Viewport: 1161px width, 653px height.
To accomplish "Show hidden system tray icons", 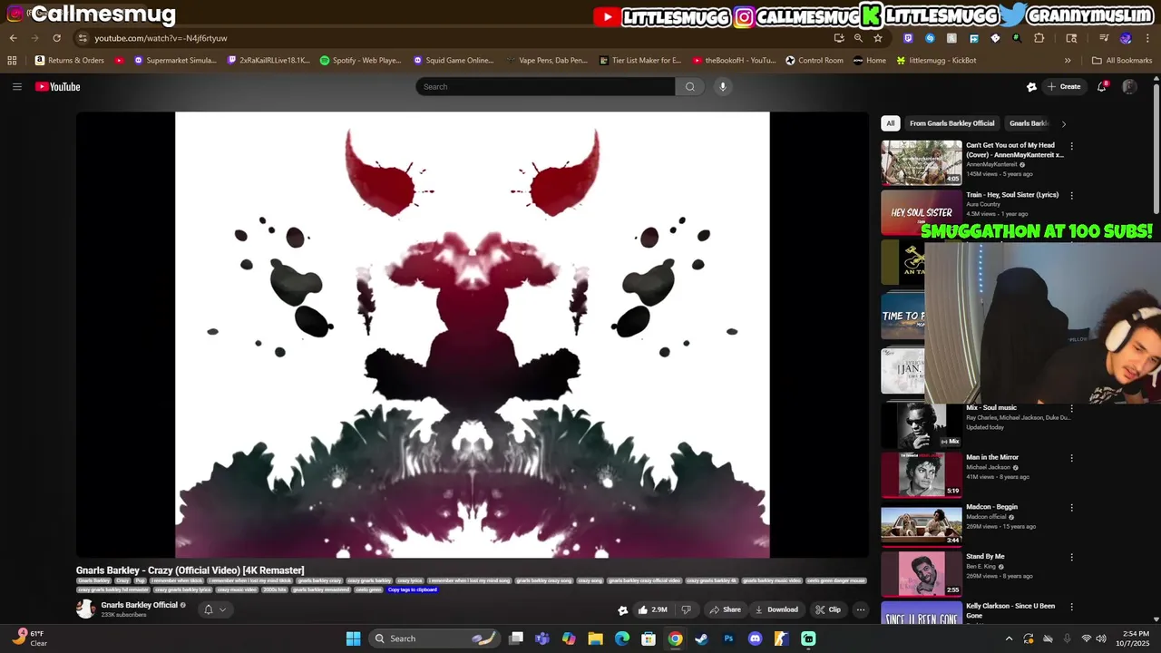I will click(x=1009, y=638).
